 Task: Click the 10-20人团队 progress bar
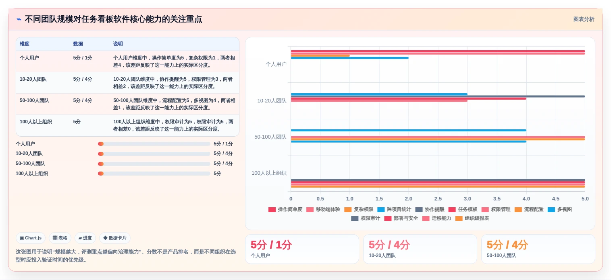[x=154, y=154]
